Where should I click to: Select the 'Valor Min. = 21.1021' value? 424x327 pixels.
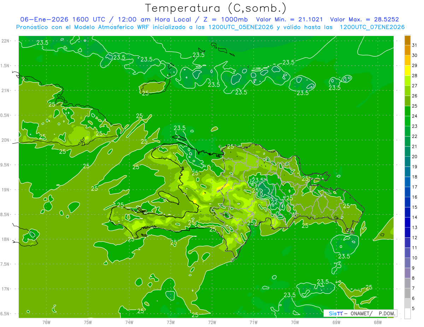pyautogui.click(x=289, y=19)
